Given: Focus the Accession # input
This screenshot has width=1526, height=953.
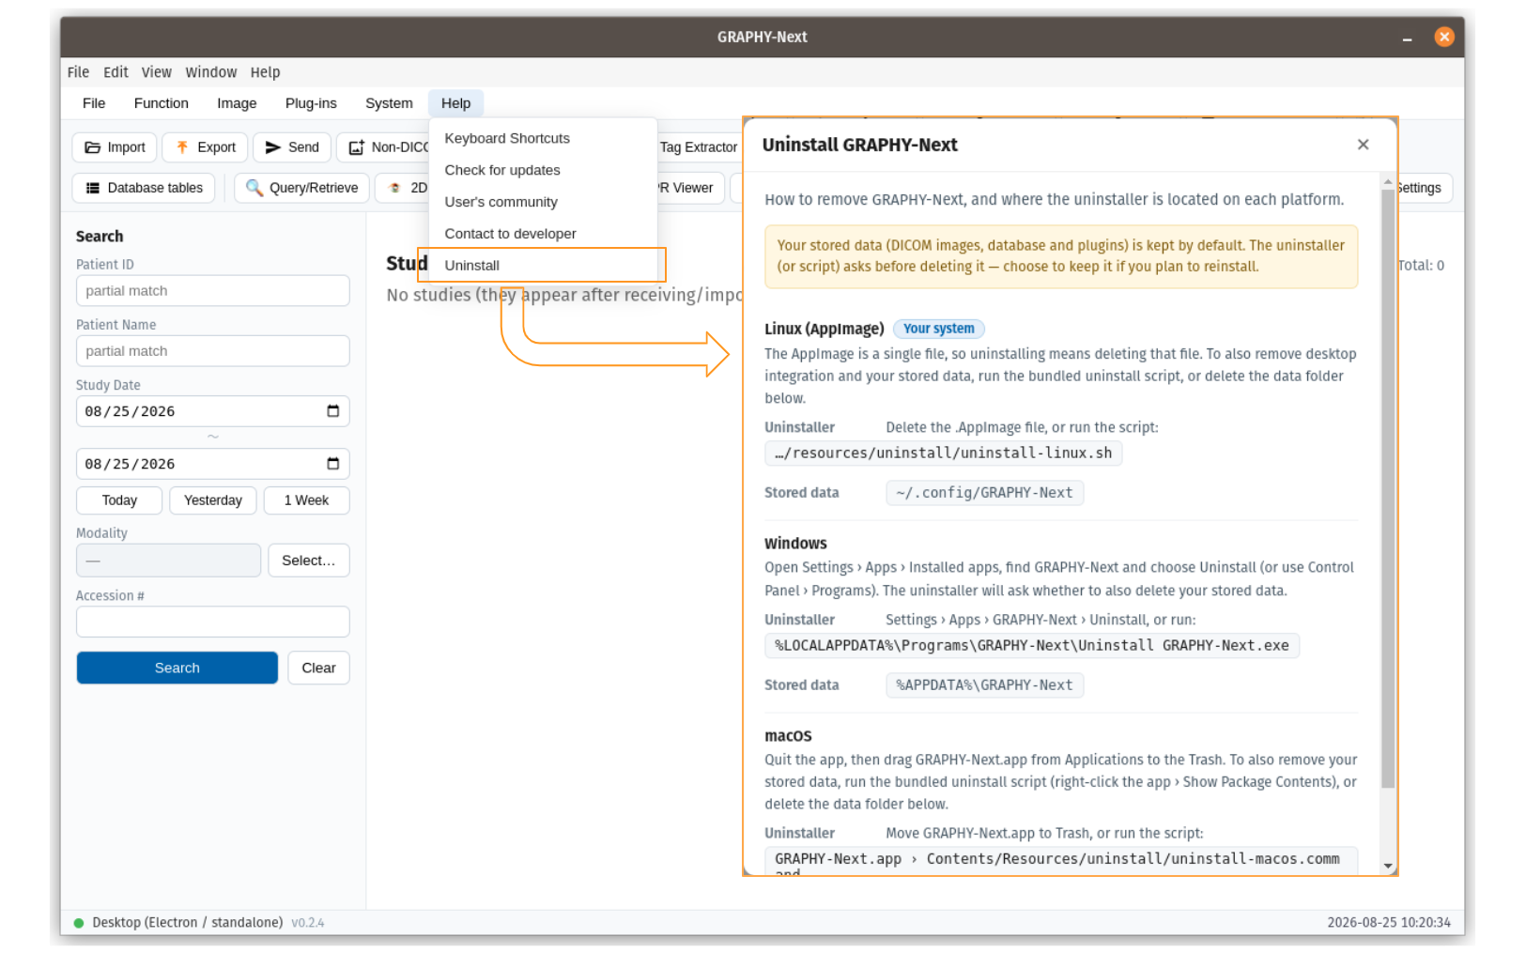Looking at the screenshot, I should pos(213,622).
